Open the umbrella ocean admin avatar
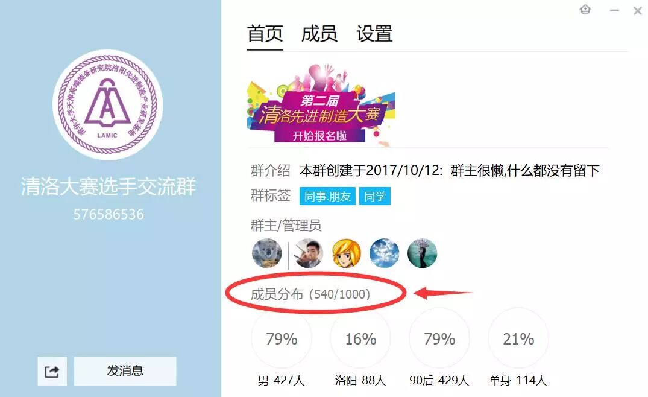 coord(422,253)
